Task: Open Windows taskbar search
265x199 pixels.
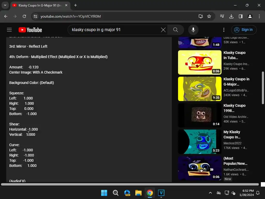Action: (116, 193)
